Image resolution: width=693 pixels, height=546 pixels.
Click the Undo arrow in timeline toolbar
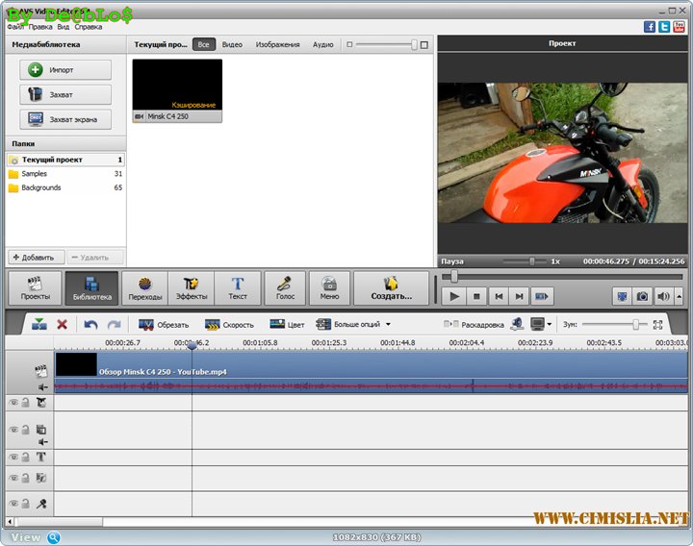pos(91,325)
